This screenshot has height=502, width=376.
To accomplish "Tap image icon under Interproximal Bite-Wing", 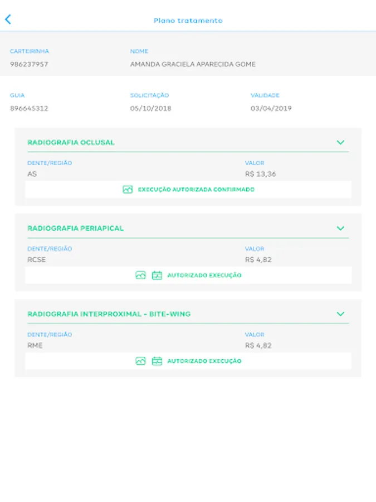I will pos(141,361).
